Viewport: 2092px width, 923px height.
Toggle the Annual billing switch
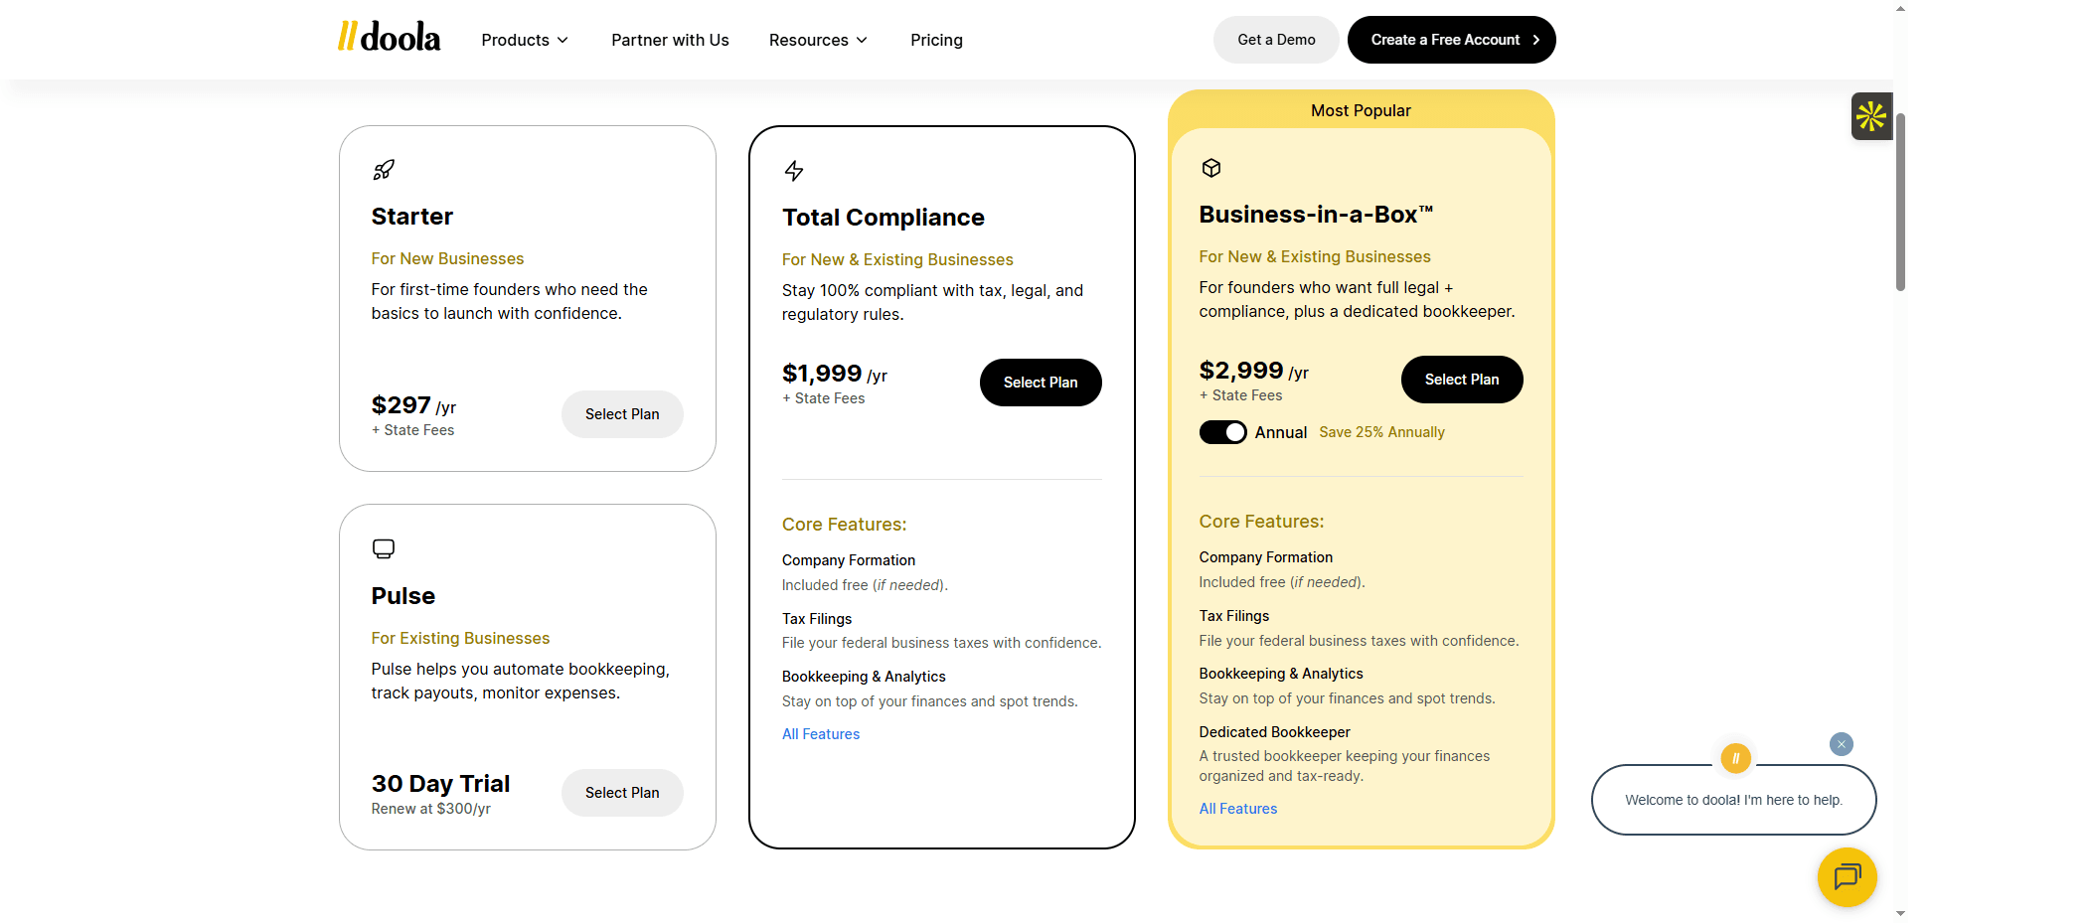tap(1222, 432)
